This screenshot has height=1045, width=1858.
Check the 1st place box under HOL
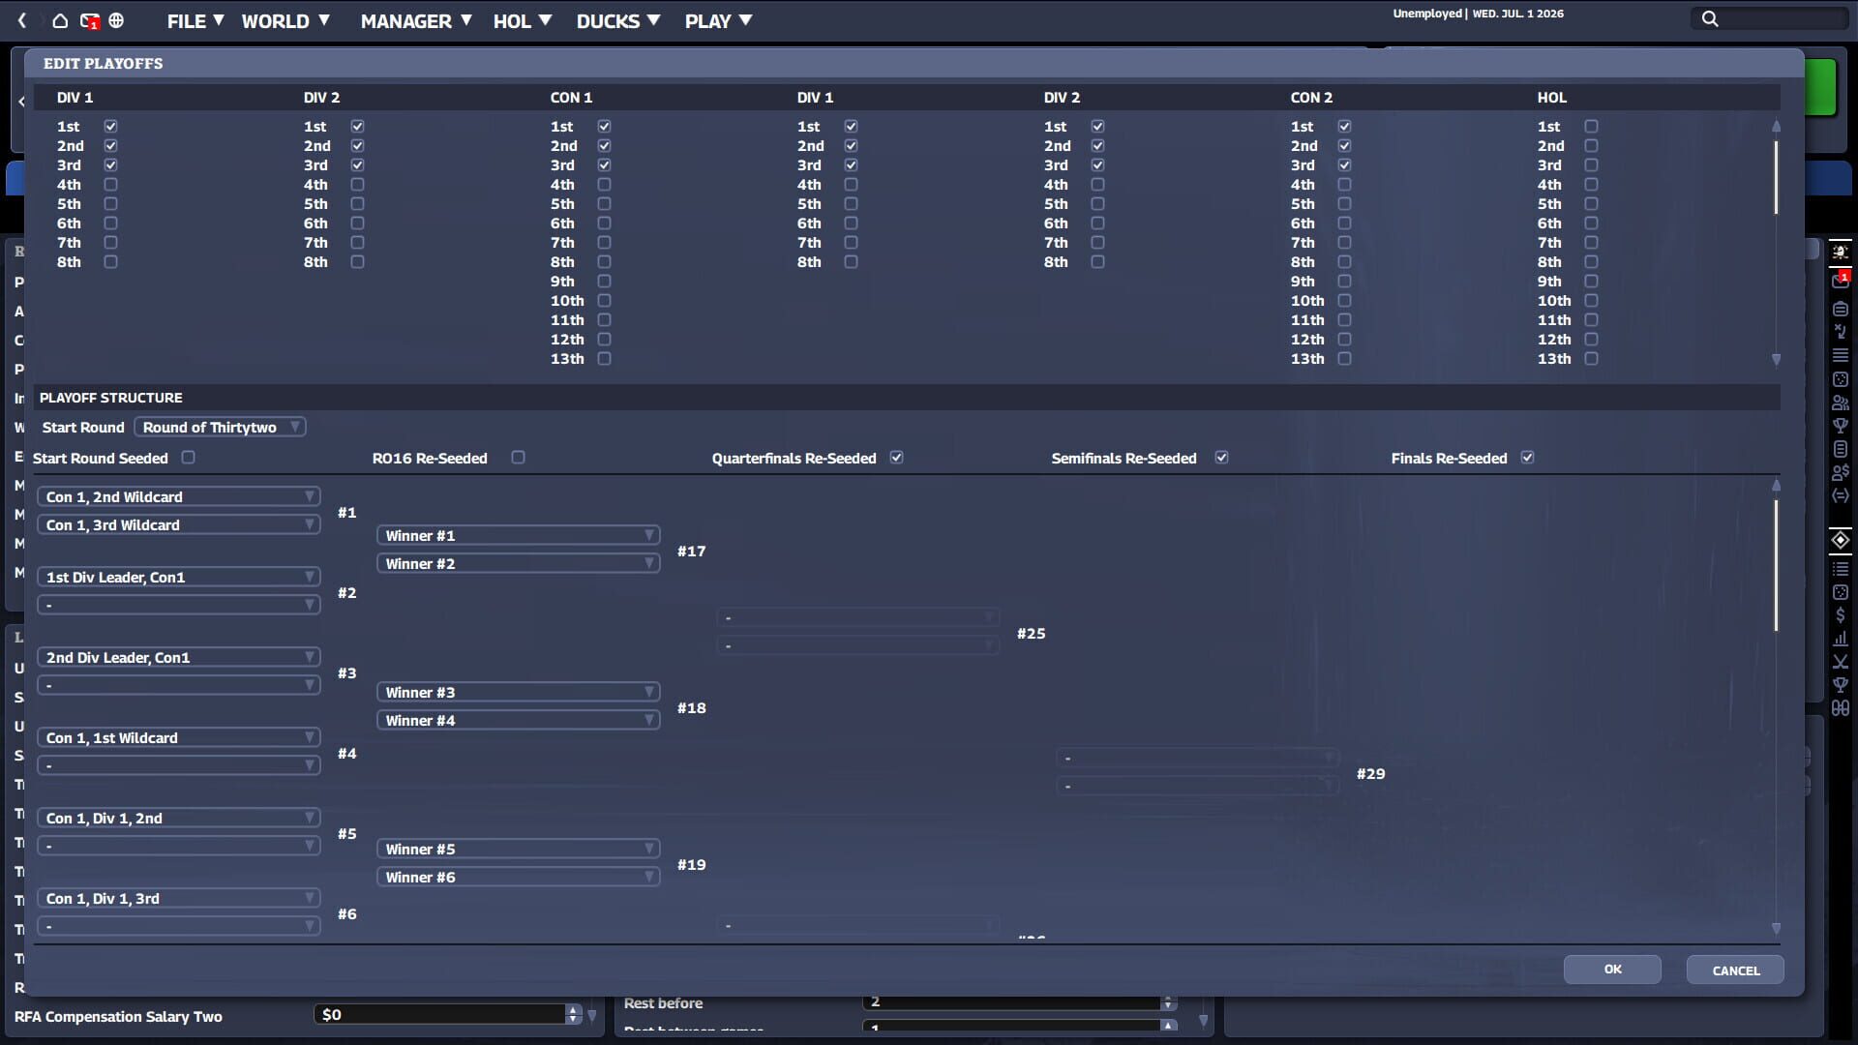point(1592,127)
